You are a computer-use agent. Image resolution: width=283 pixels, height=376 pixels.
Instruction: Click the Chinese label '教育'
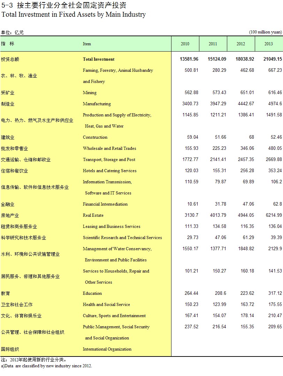click(6, 293)
